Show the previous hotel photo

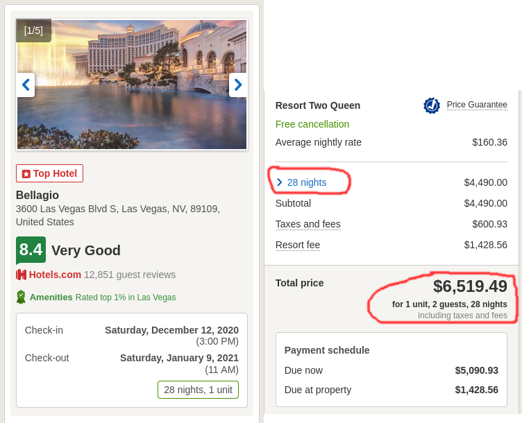click(26, 85)
